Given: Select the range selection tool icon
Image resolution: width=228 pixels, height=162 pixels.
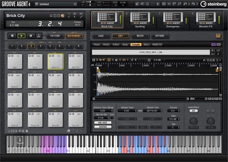Looking at the screenshot, I should [x=109, y=60].
